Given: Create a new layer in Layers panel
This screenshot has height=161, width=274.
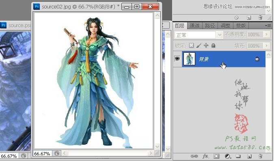Looking at the screenshot, I should [249, 156].
